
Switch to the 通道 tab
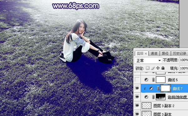[x=154, y=53]
